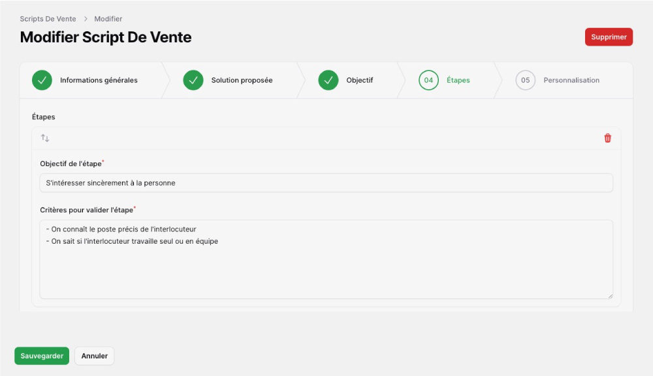Click the 04 step circle
Image resolution: width=653 pixels, height=376 pixels.
tap(428, 80)
